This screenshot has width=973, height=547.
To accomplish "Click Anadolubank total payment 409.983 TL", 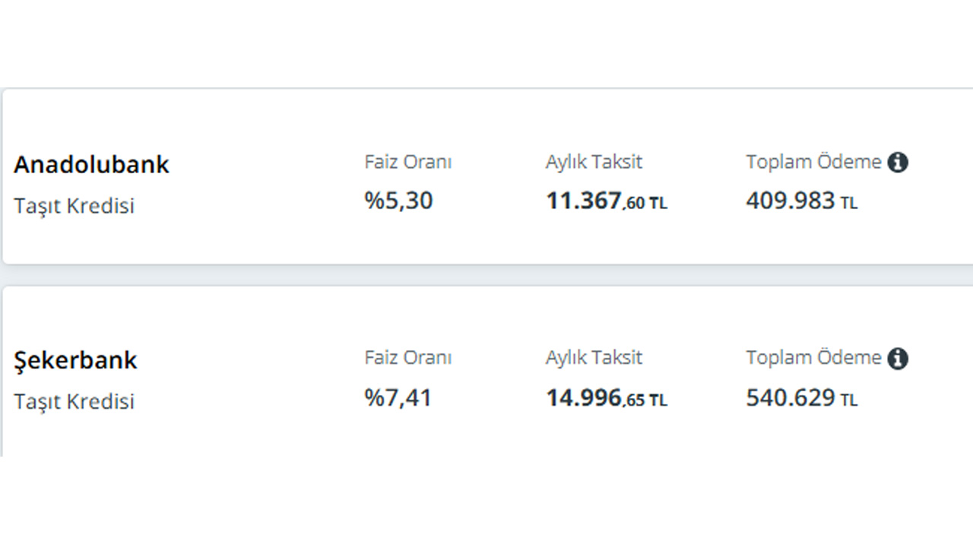I will [802, 201].
